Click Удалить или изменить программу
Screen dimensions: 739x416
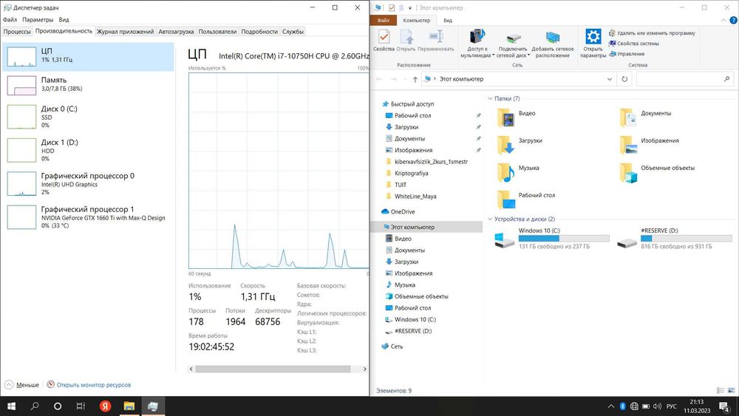click(652, 33)
